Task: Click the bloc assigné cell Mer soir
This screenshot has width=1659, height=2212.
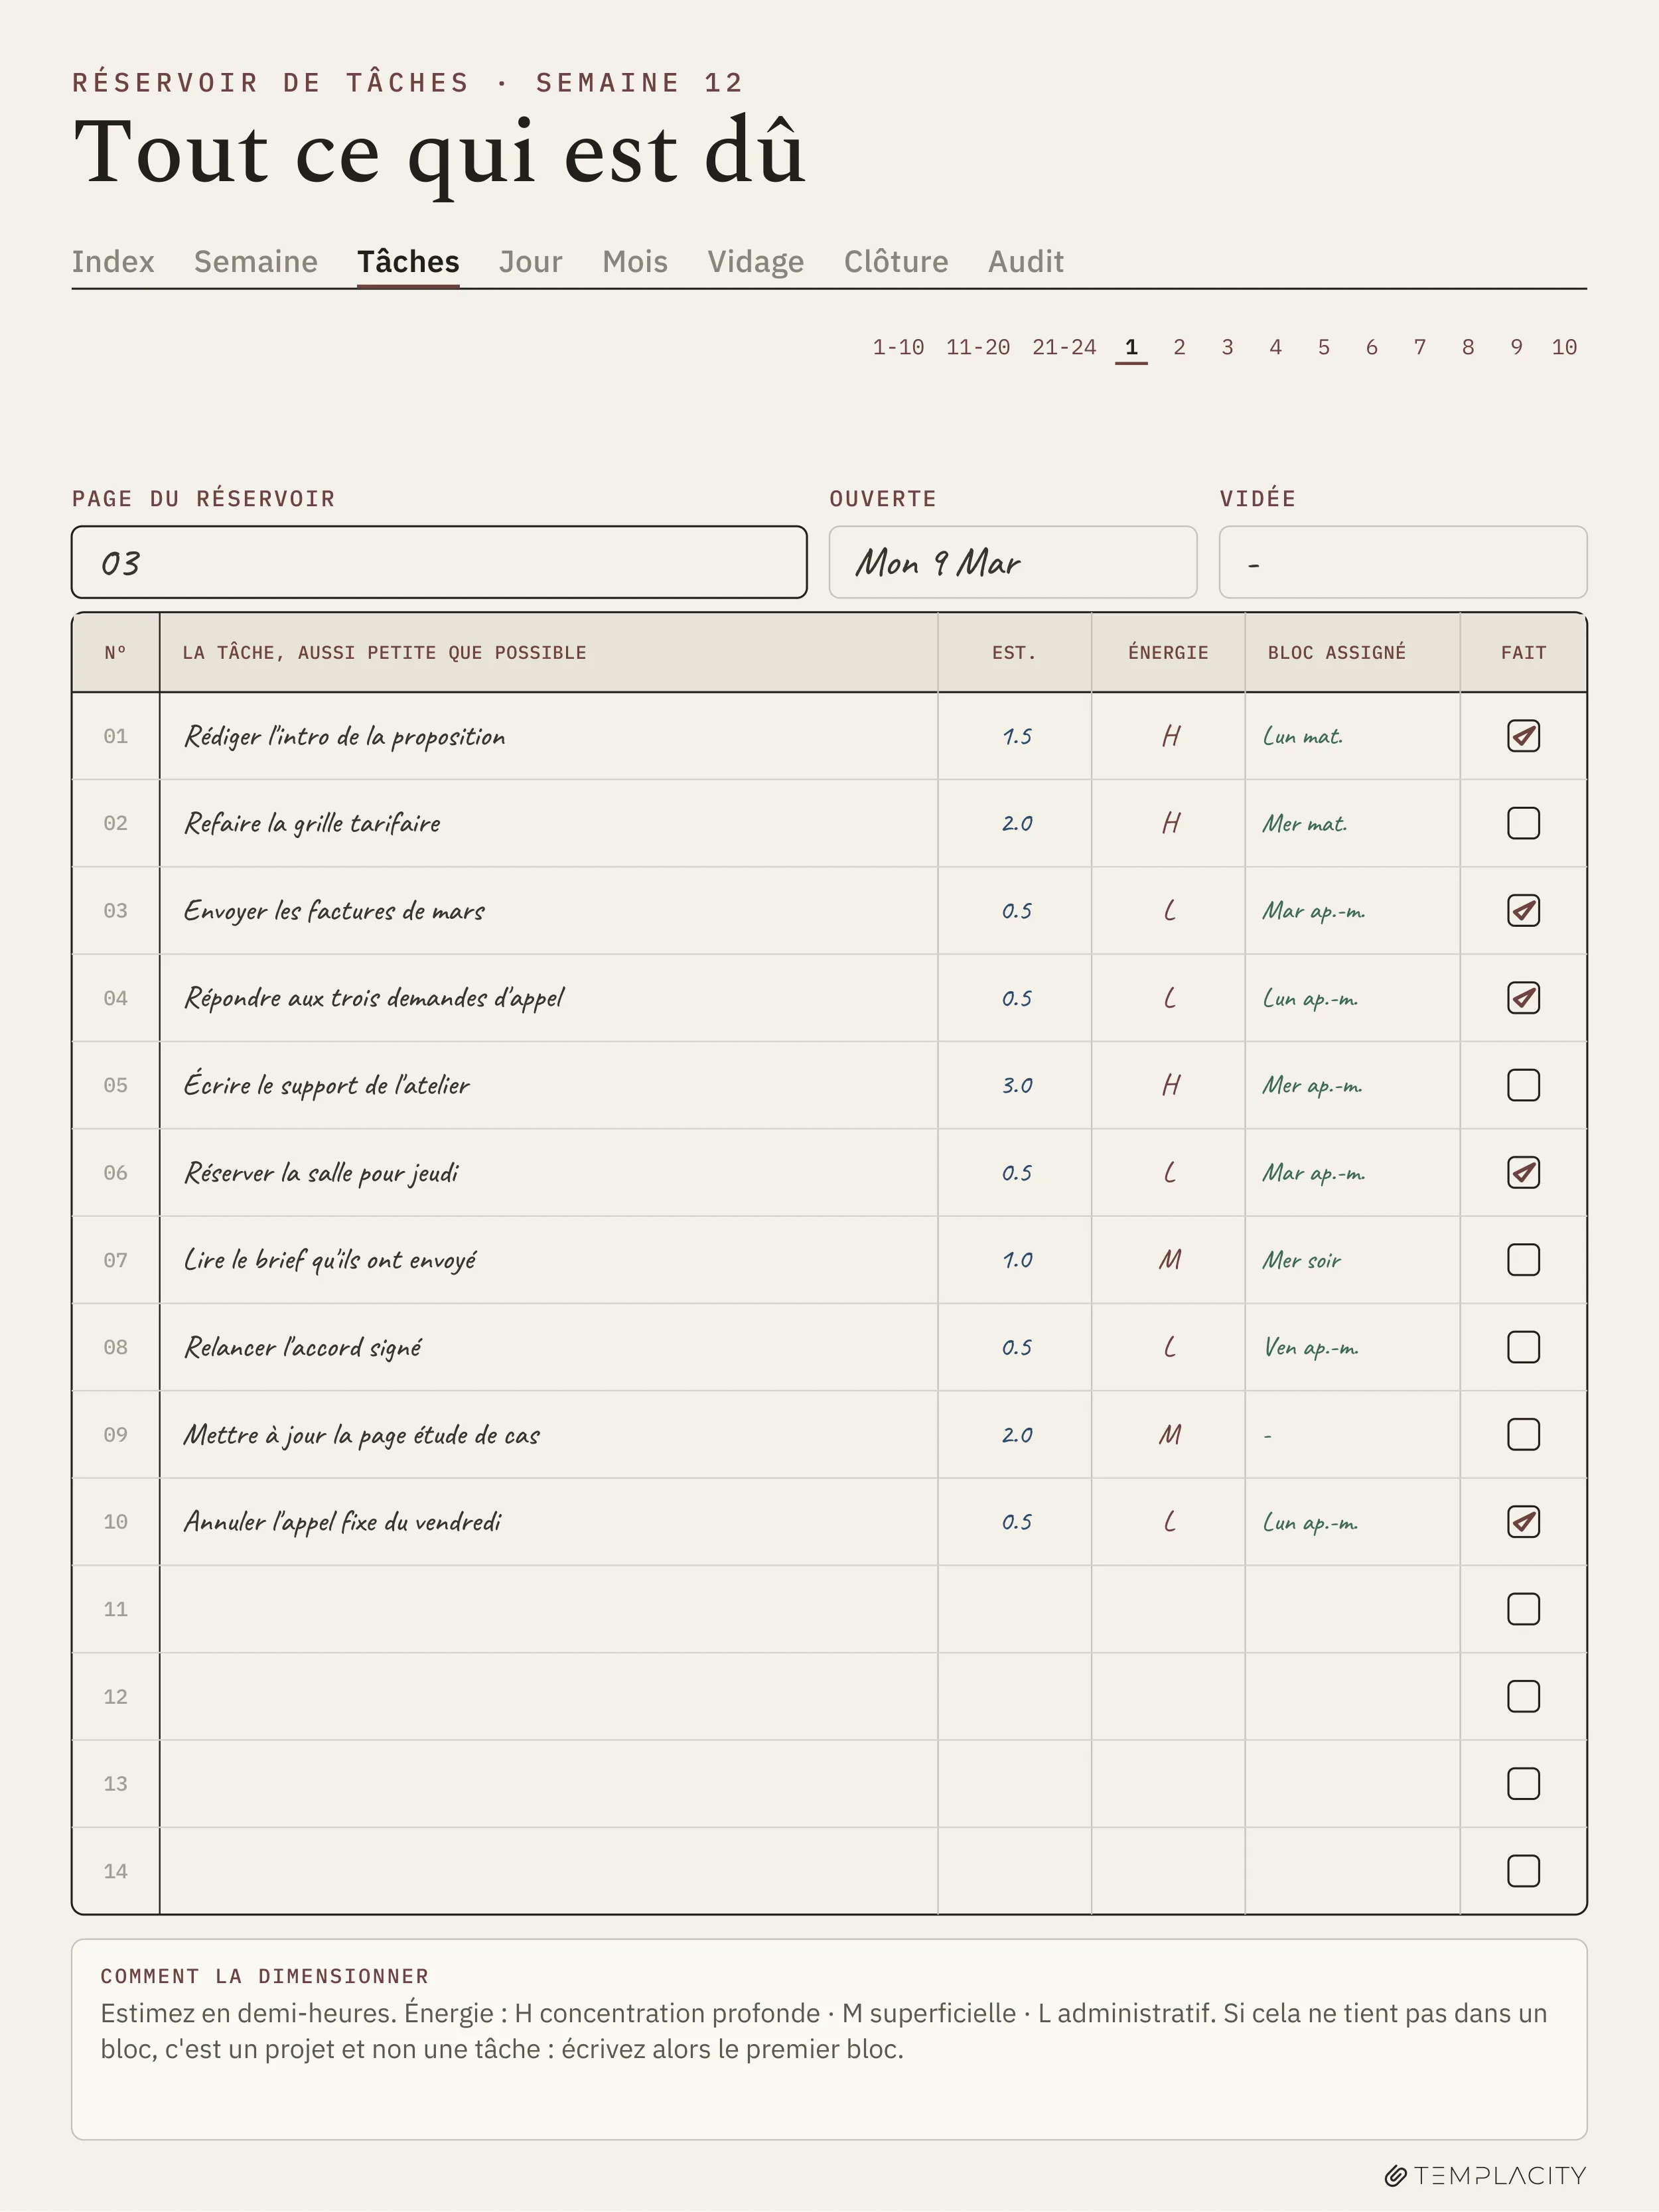Action: [1301, 1260]
